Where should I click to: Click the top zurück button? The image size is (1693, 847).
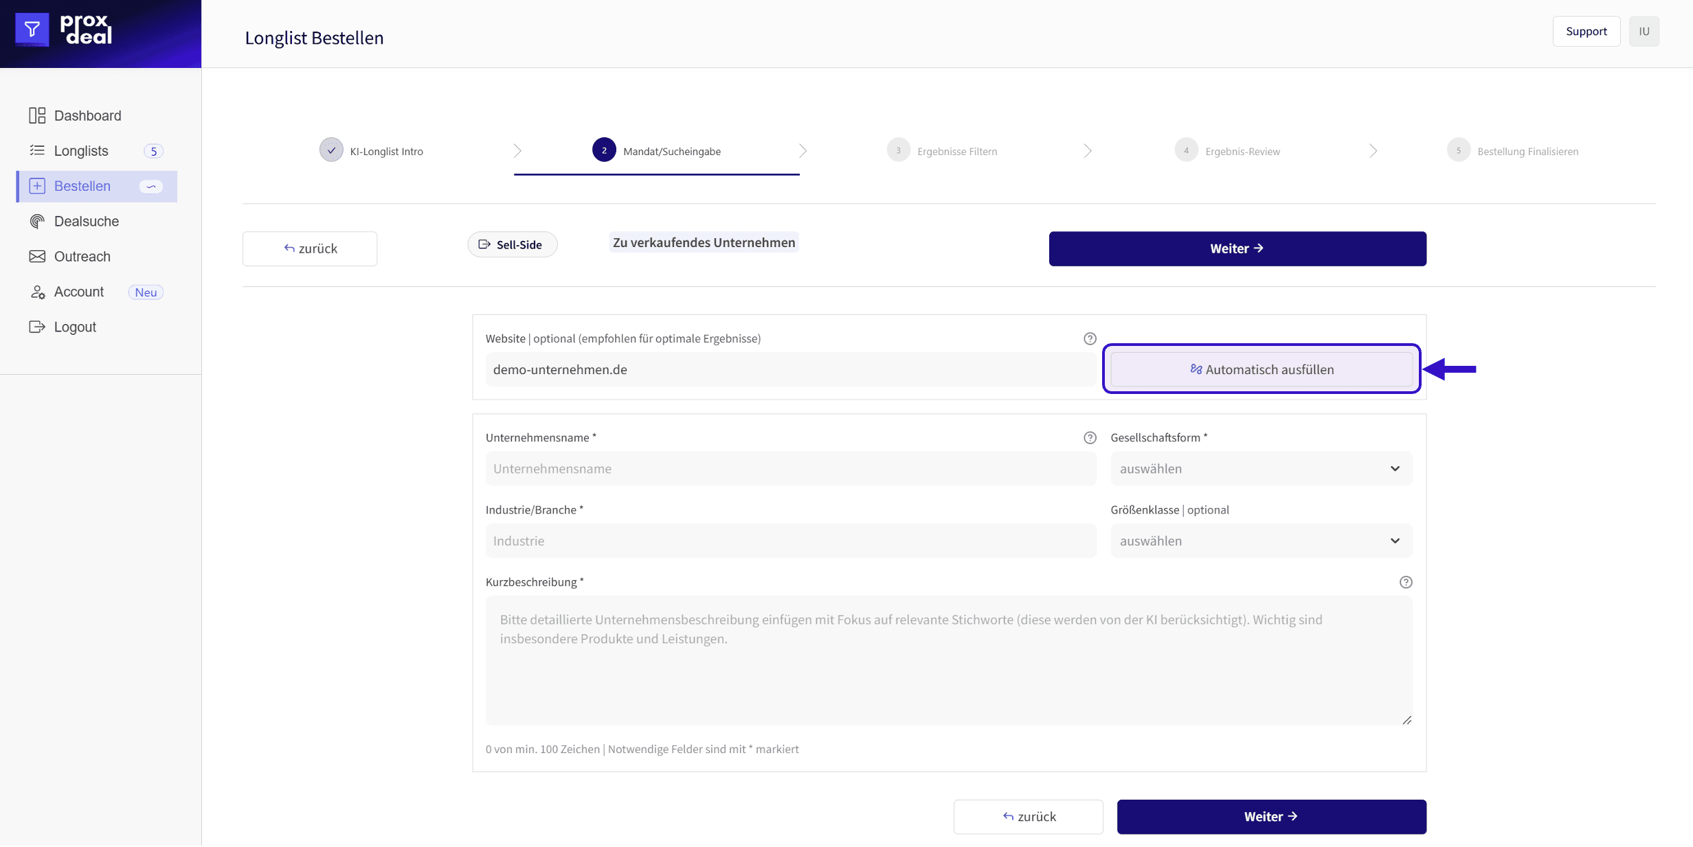pos(310,248)
